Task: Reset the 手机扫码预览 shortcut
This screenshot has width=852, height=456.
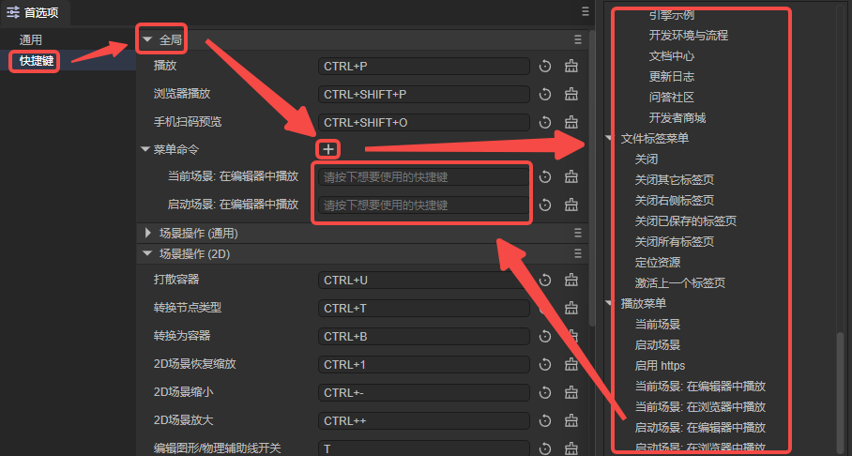Action: (x=545, y=123)
